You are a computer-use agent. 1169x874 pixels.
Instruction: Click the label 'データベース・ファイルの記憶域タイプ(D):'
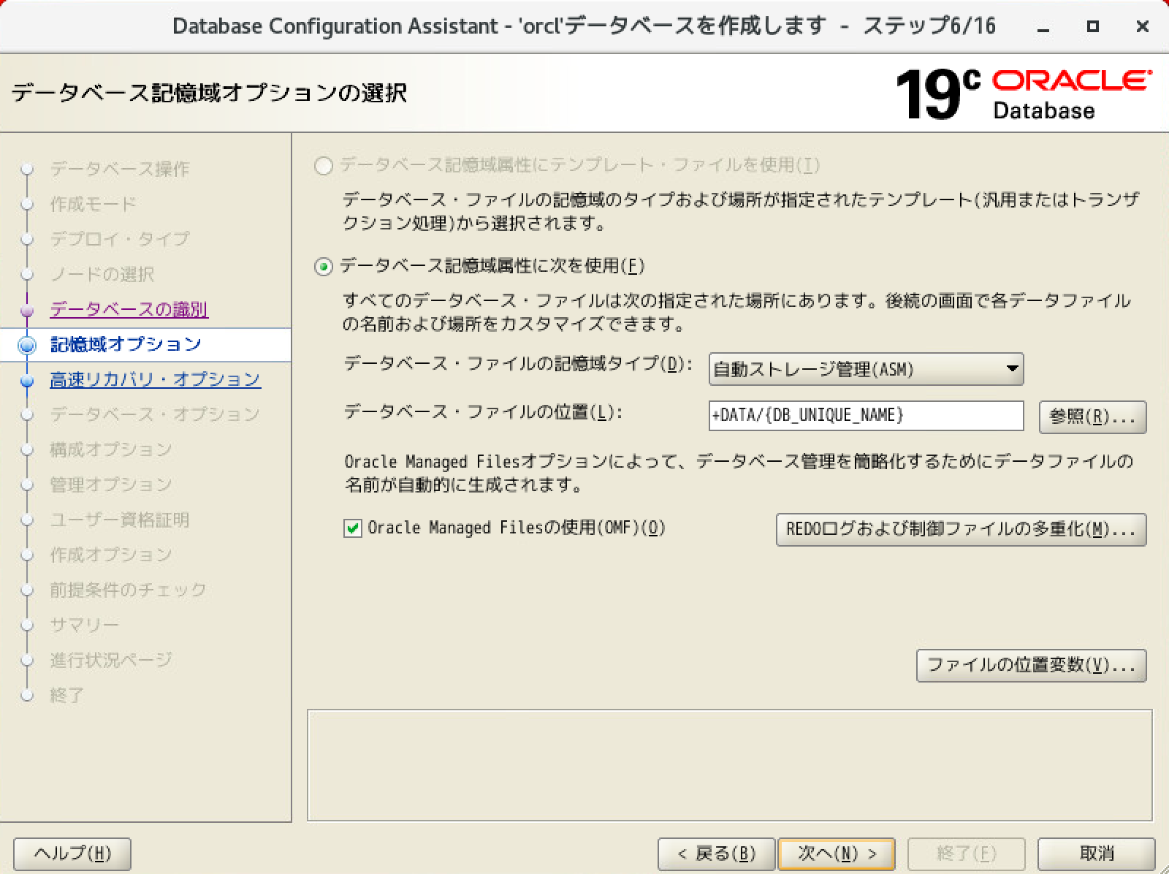(x=518, y=363)
